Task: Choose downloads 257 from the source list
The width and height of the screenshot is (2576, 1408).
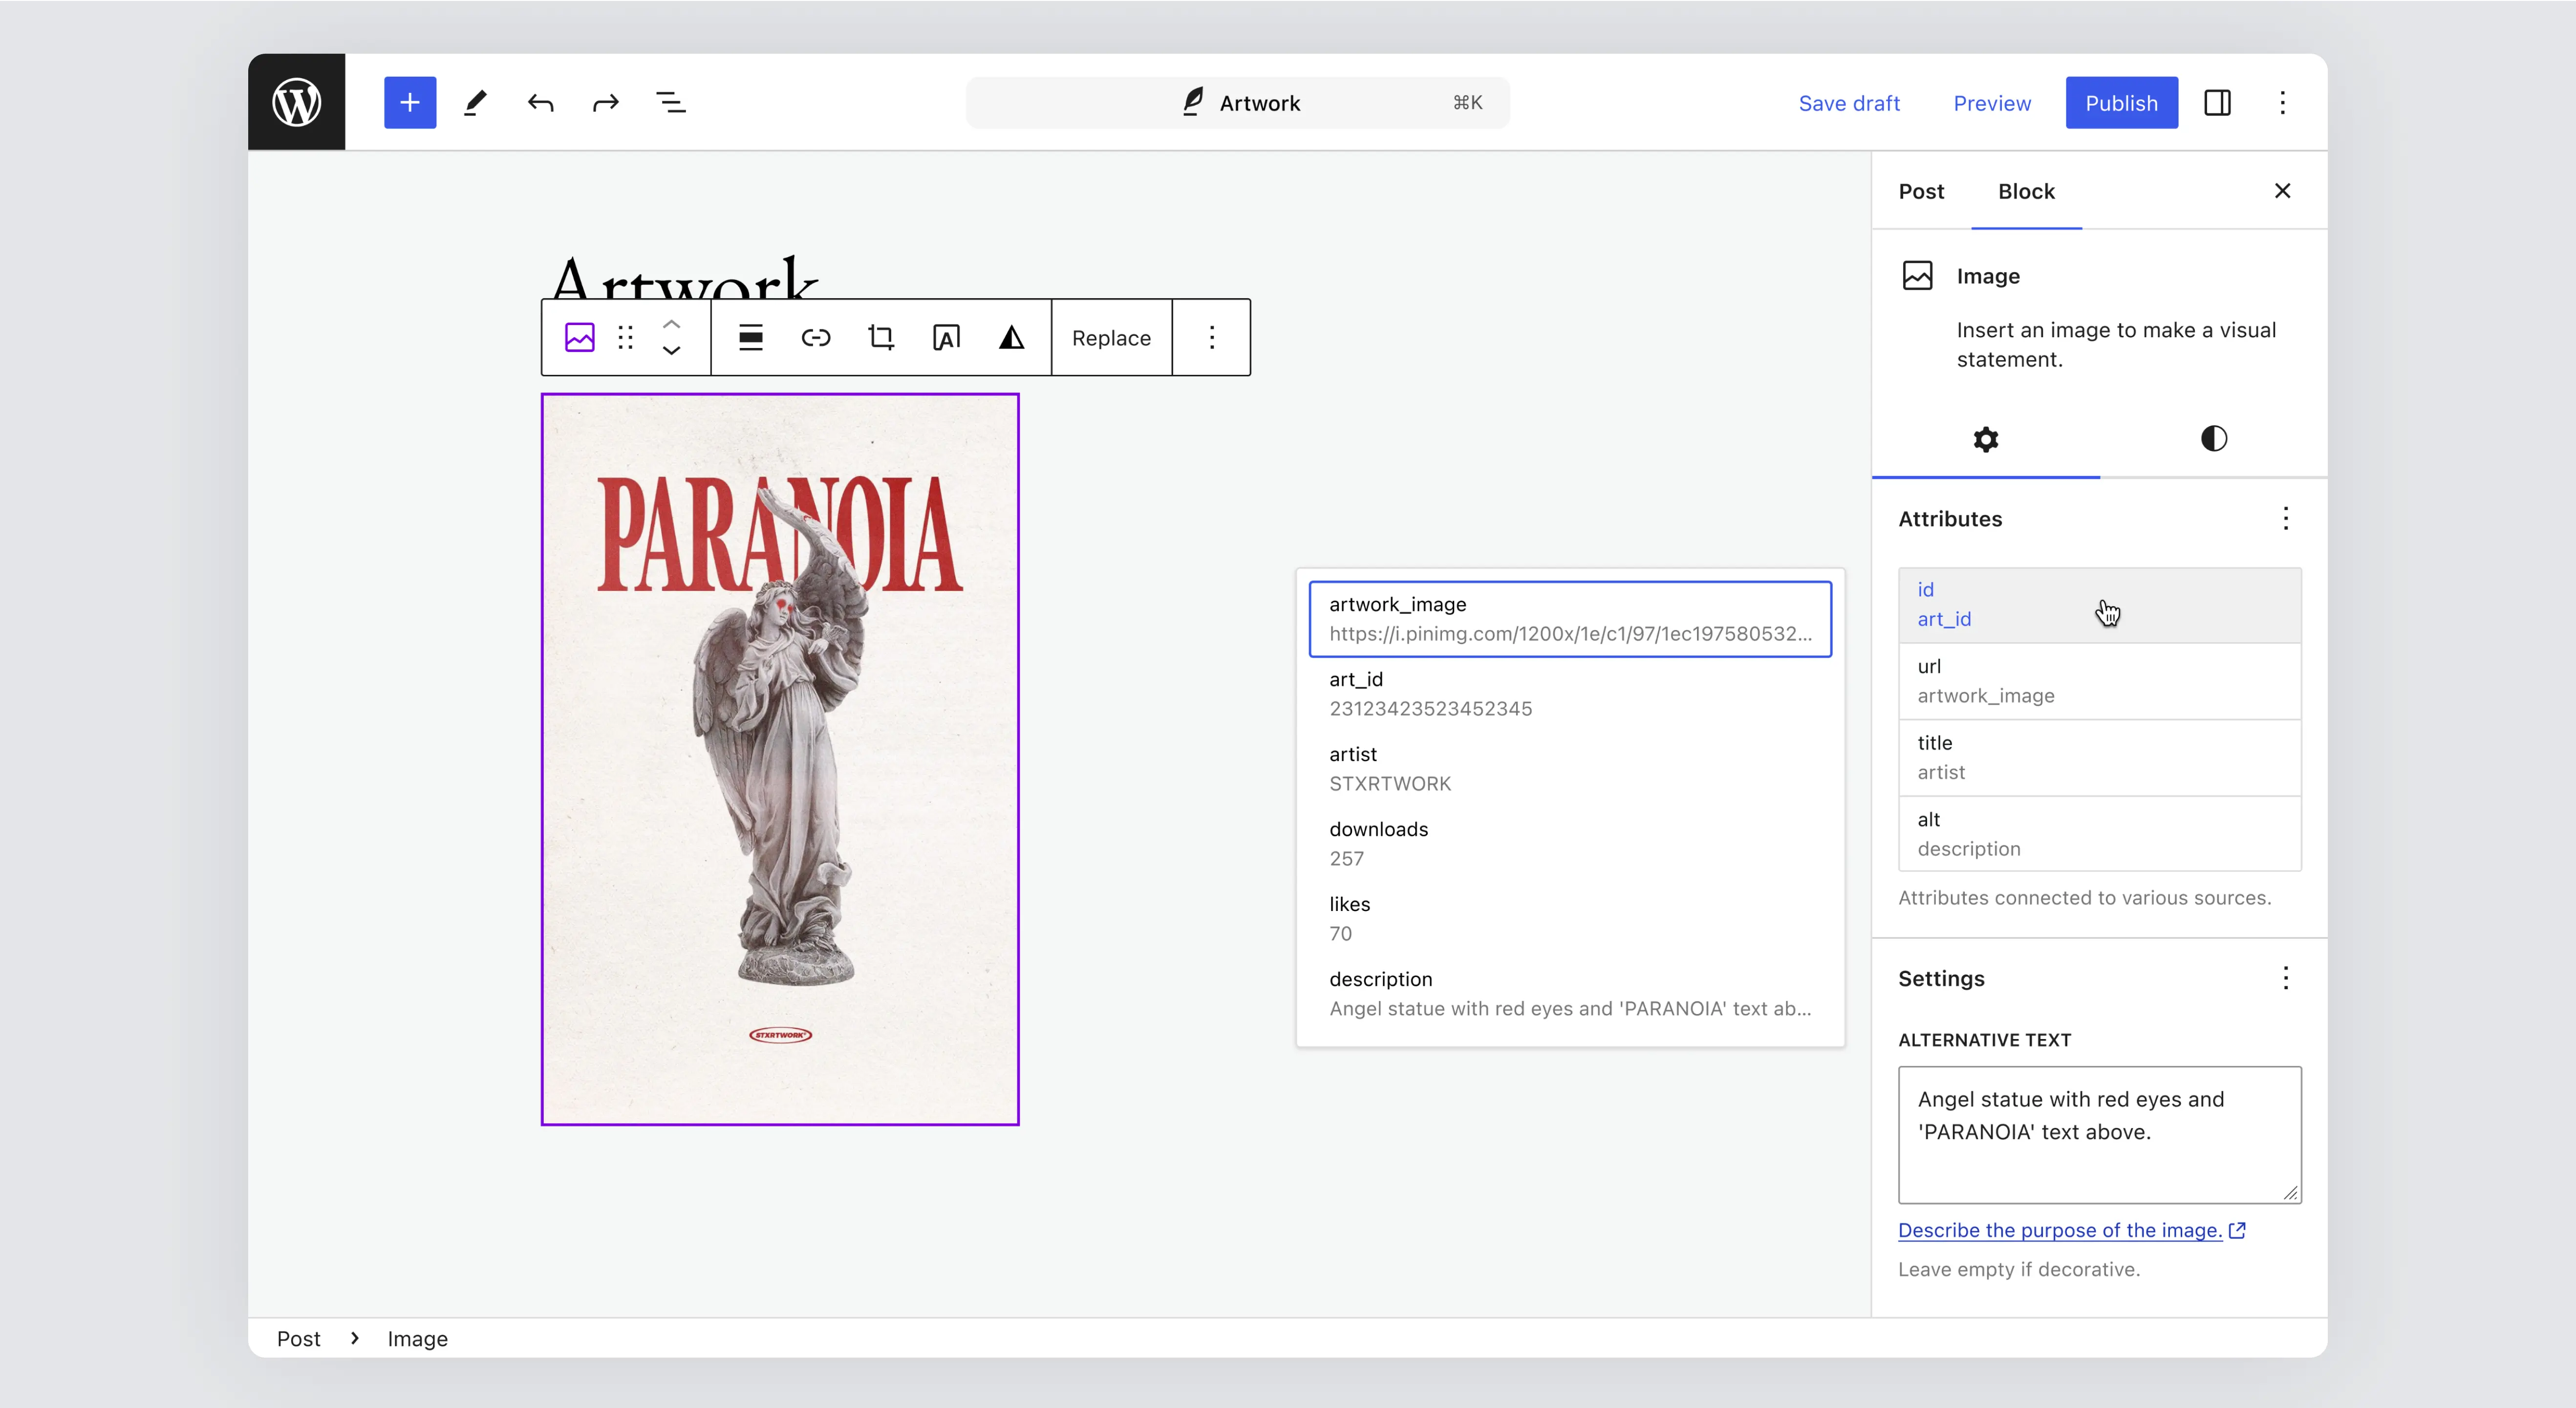Action: click(1570, 844)
